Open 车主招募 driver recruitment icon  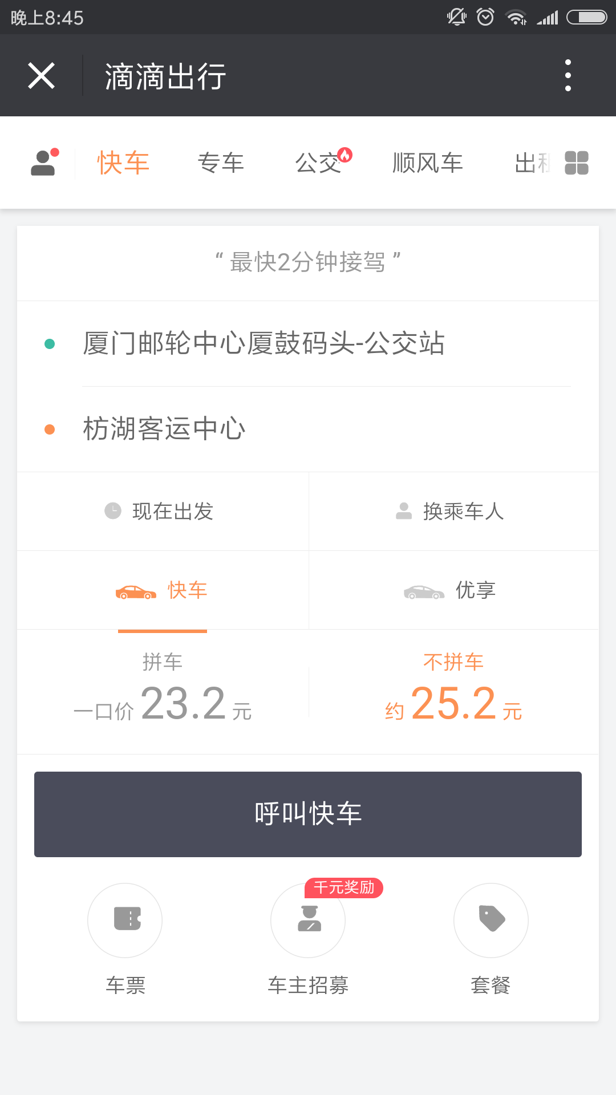308,920
